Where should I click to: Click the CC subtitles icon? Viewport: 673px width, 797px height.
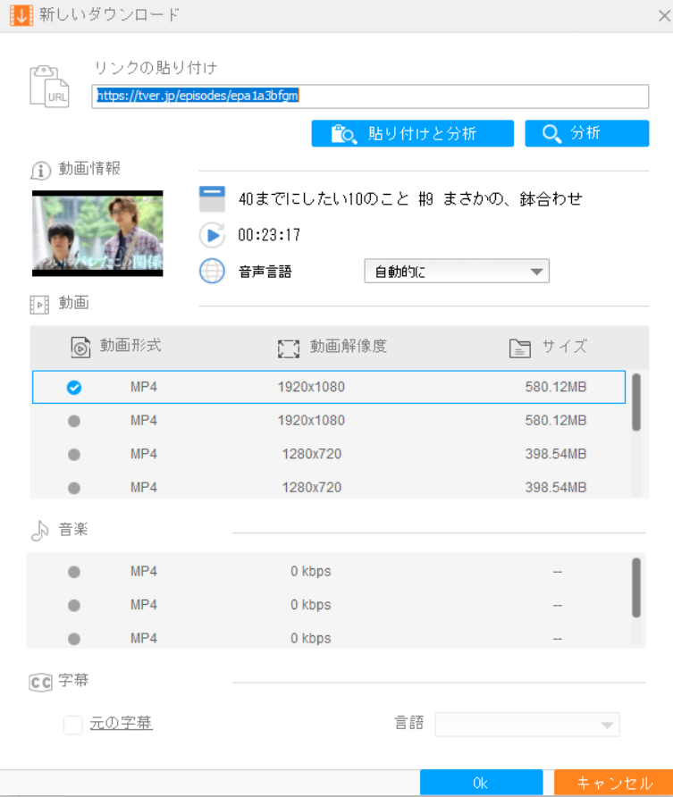(x=40, y=682)
